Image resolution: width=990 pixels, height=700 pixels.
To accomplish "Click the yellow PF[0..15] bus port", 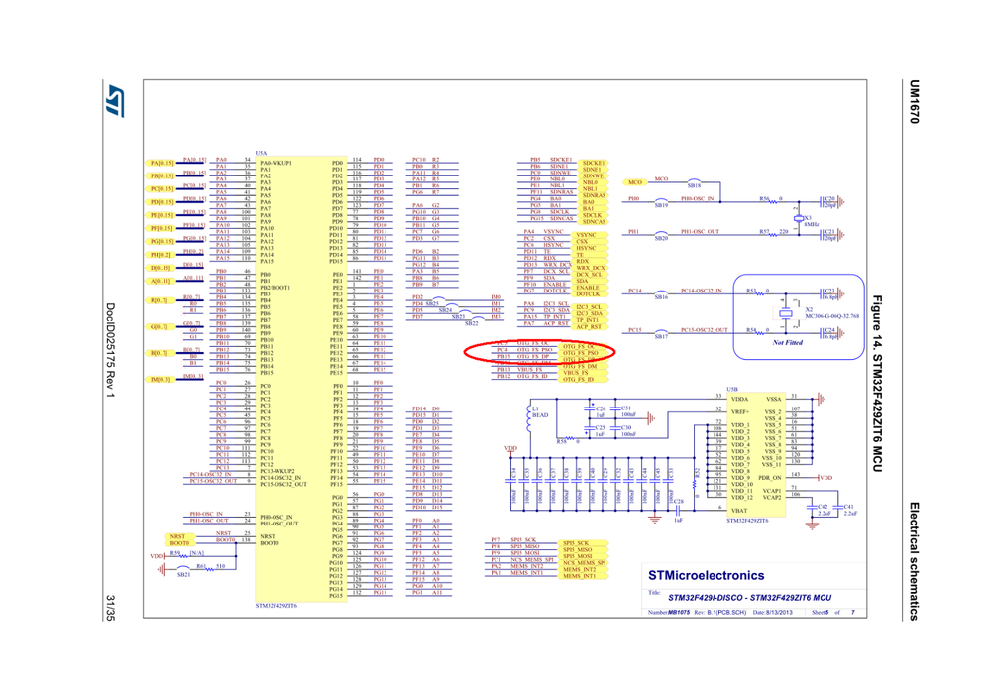I will point(162,229).
